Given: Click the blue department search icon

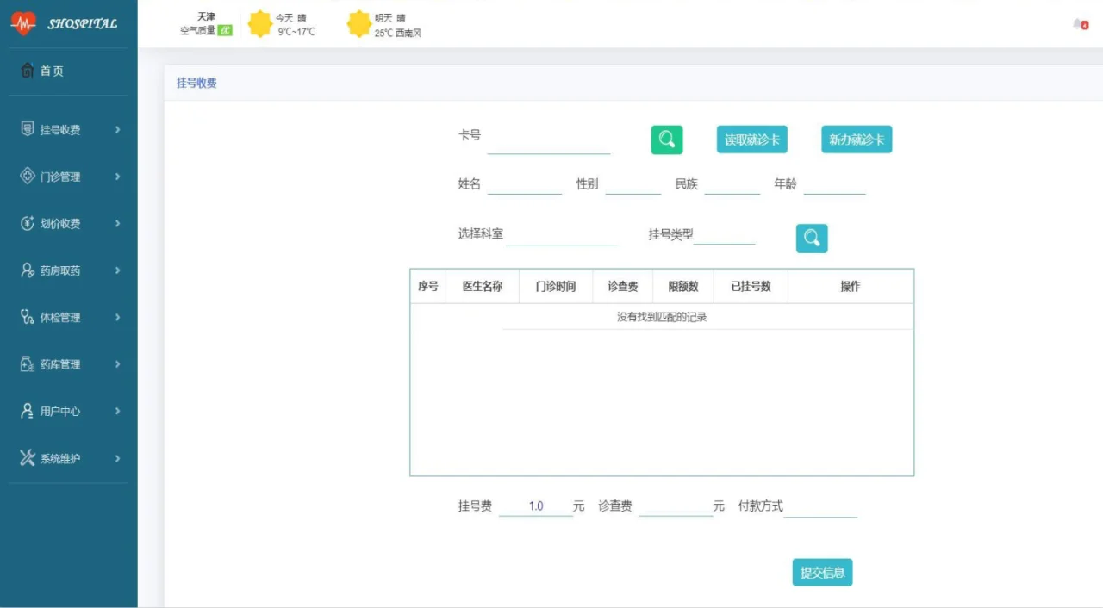Looking at the screenshot, I should point(811,239).
